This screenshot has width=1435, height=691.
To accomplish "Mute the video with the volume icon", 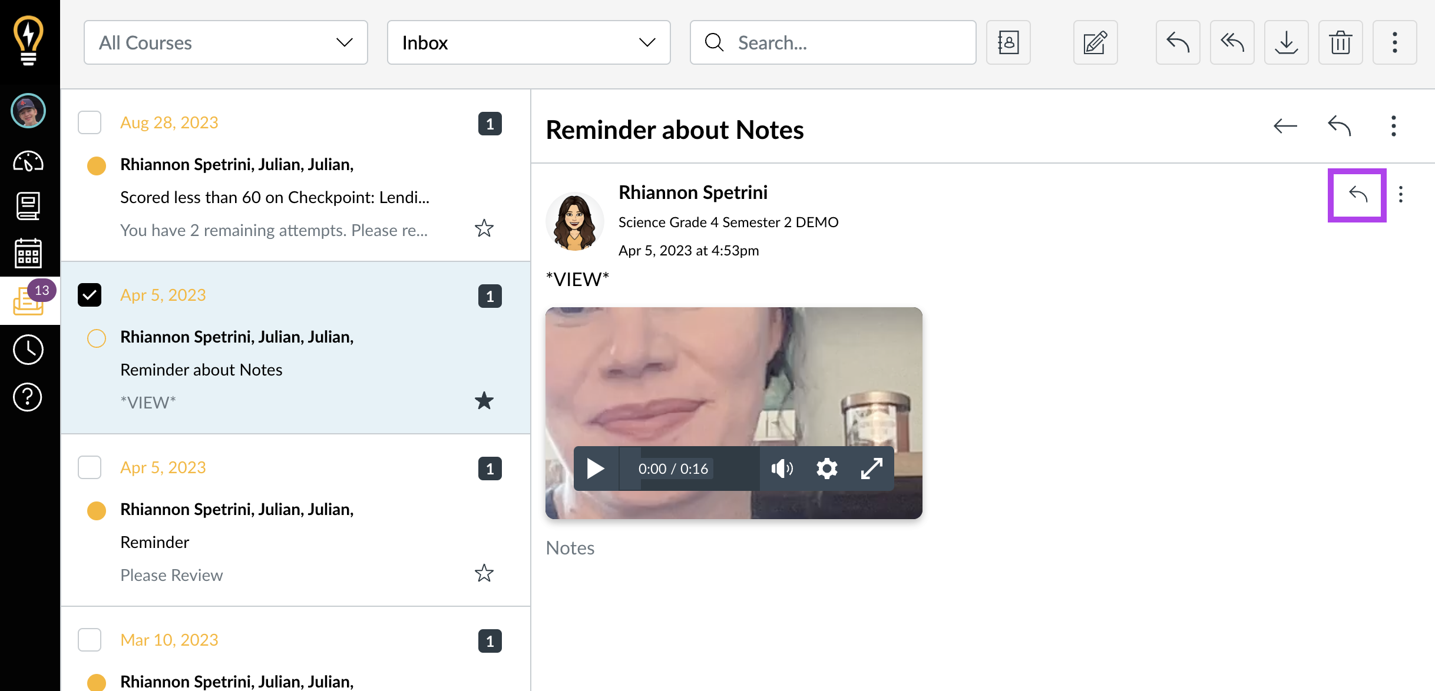I will (782, 469).
